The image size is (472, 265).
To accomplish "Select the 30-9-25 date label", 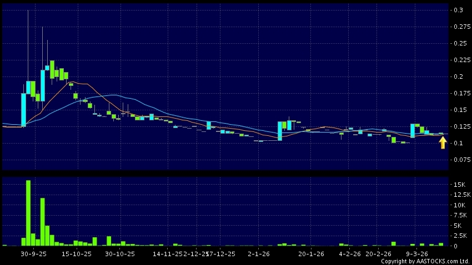I will [x=33, y=253].
